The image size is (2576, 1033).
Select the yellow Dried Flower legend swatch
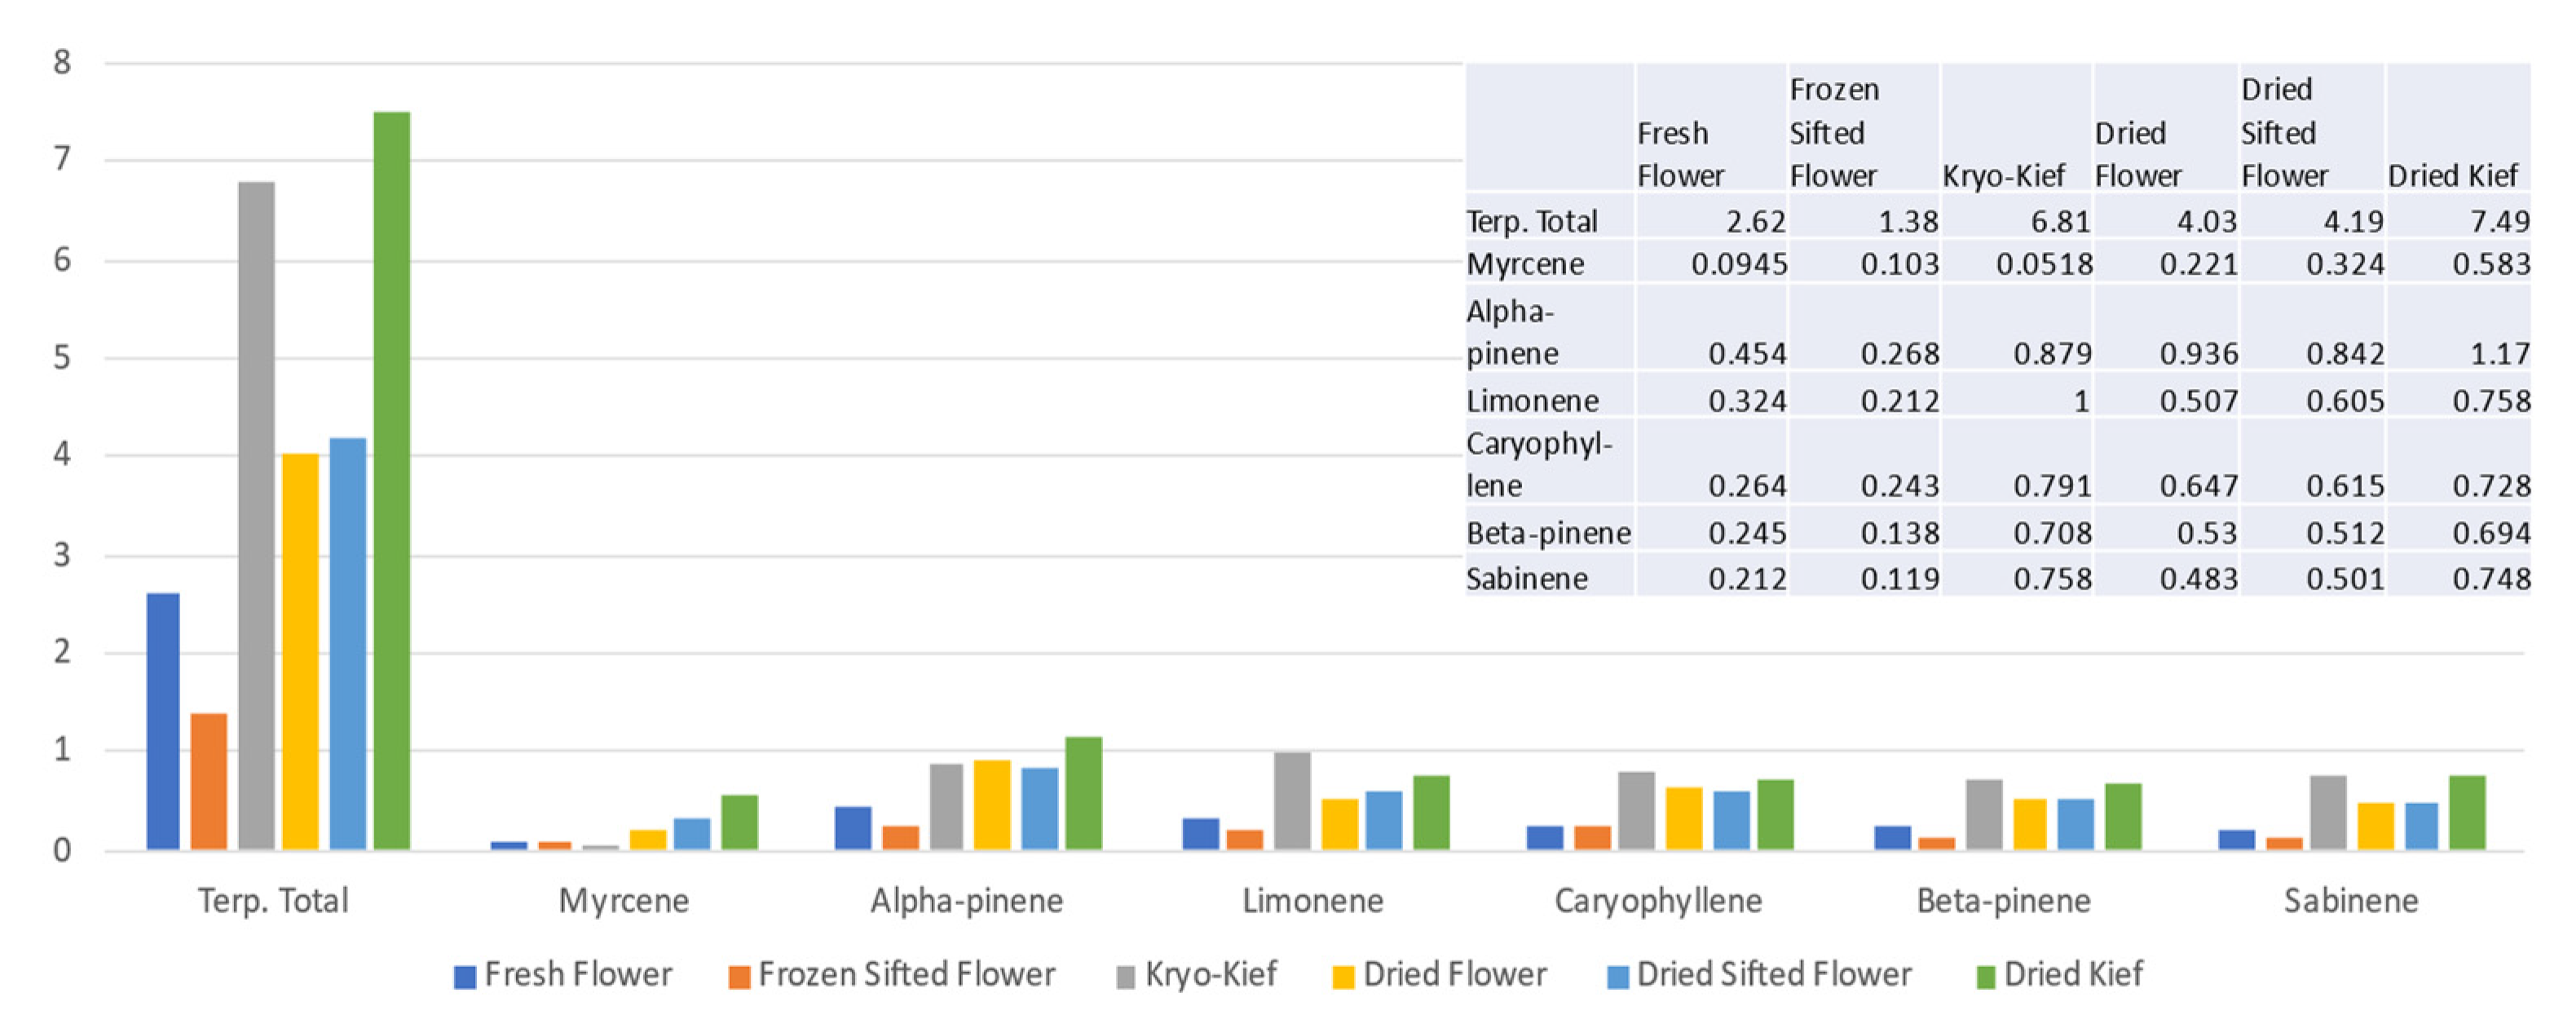[x=1343, y=977]
